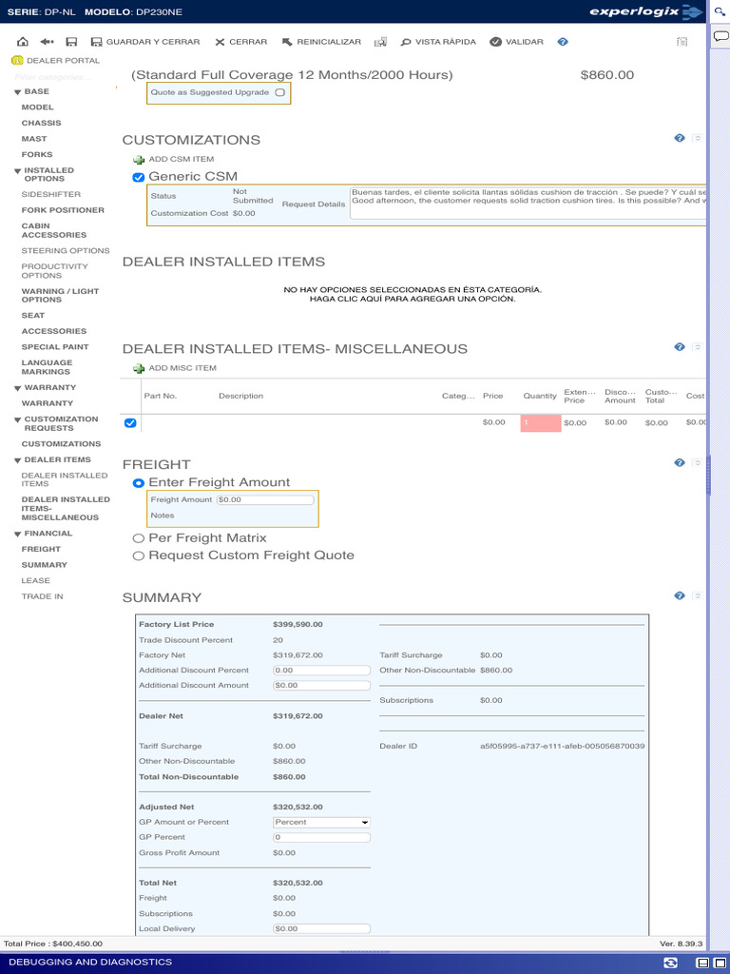
Task: Click Validar to validate configuration
Action: tap(516, 42)
